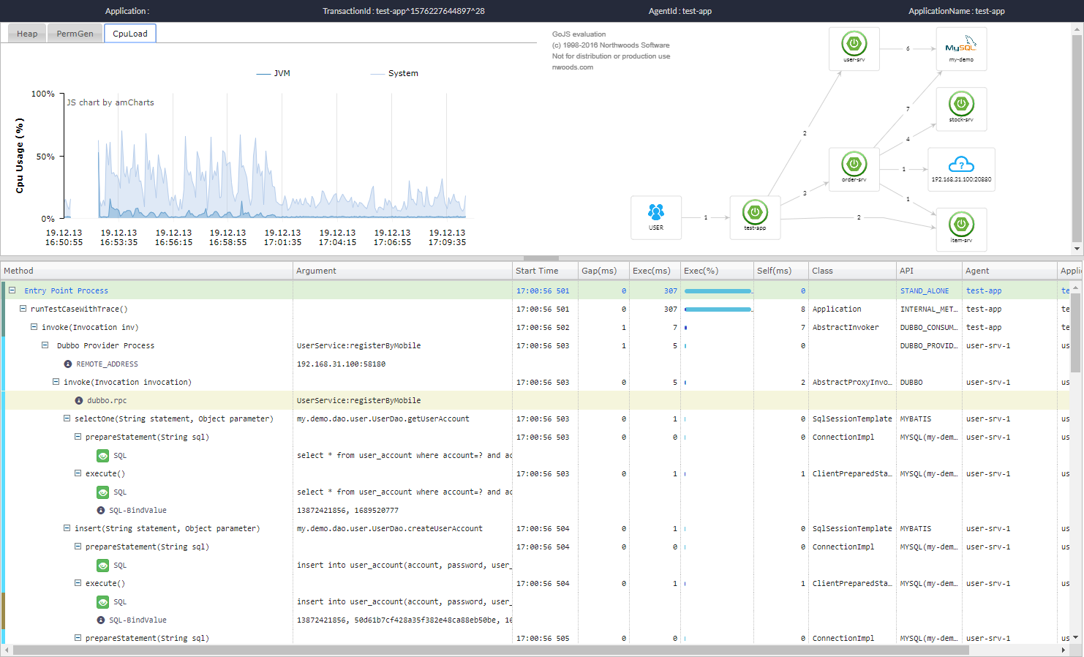The height and width of the screenshot is (657, 1084).
Task: Click the user-srv node icon
Action: [x=854, y=45]
